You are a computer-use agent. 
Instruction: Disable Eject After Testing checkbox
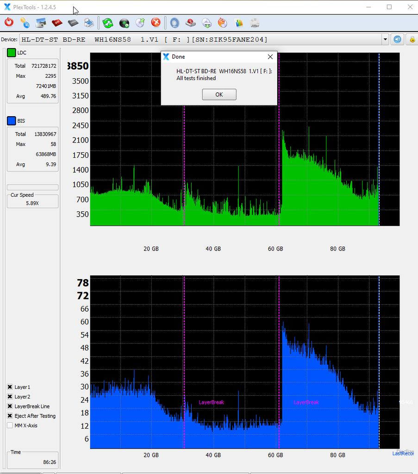point(10,416)
